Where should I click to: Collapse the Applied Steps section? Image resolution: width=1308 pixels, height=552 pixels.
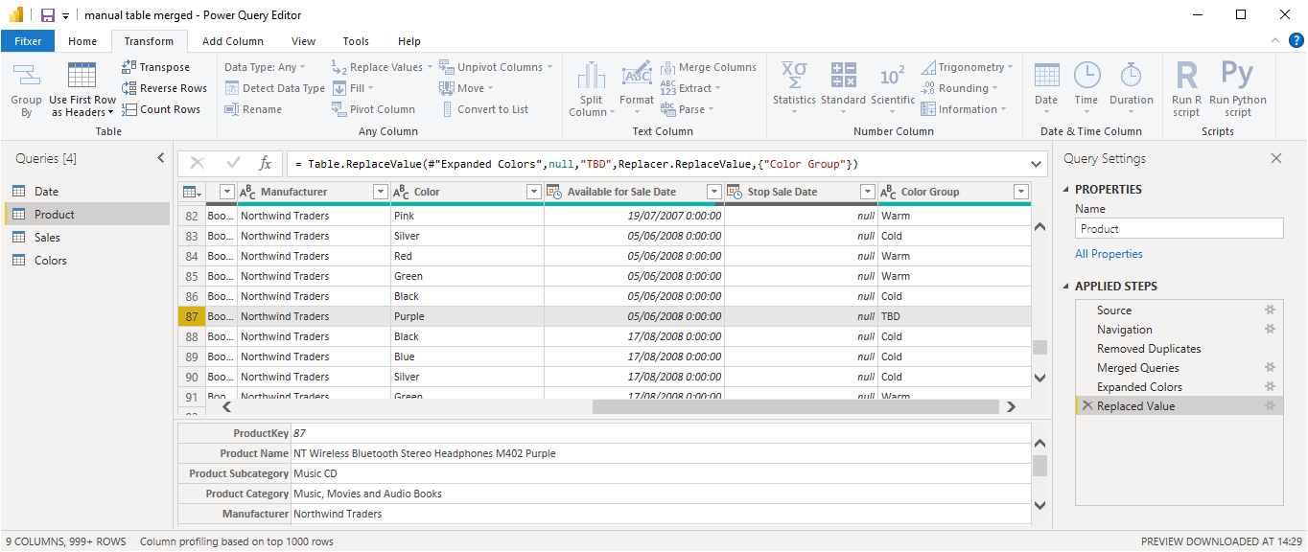1067,287
